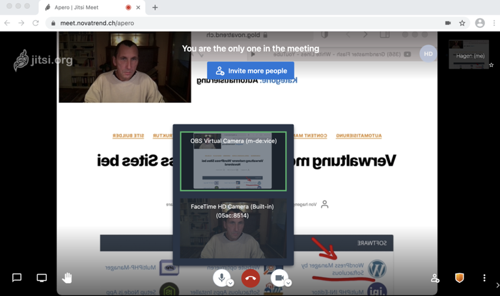Image resolution: width=500 pixels, height=296 pixels.
Task: View site info via the lock icon
Action: (53, 23)
